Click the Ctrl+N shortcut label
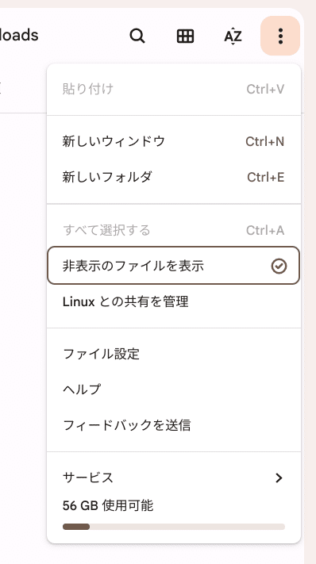 click(265, 141)
